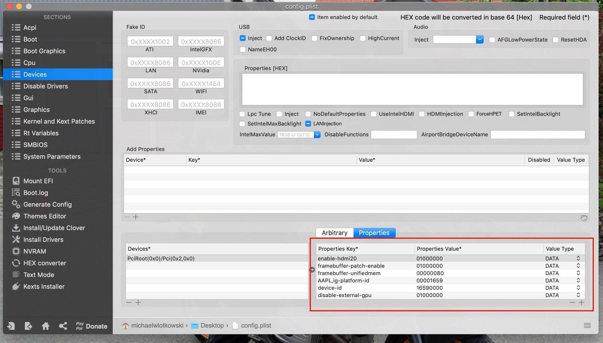Screen dimensions: 603x343
Task: Launch the Themes Editor tool
Action: tap(44, 216)
